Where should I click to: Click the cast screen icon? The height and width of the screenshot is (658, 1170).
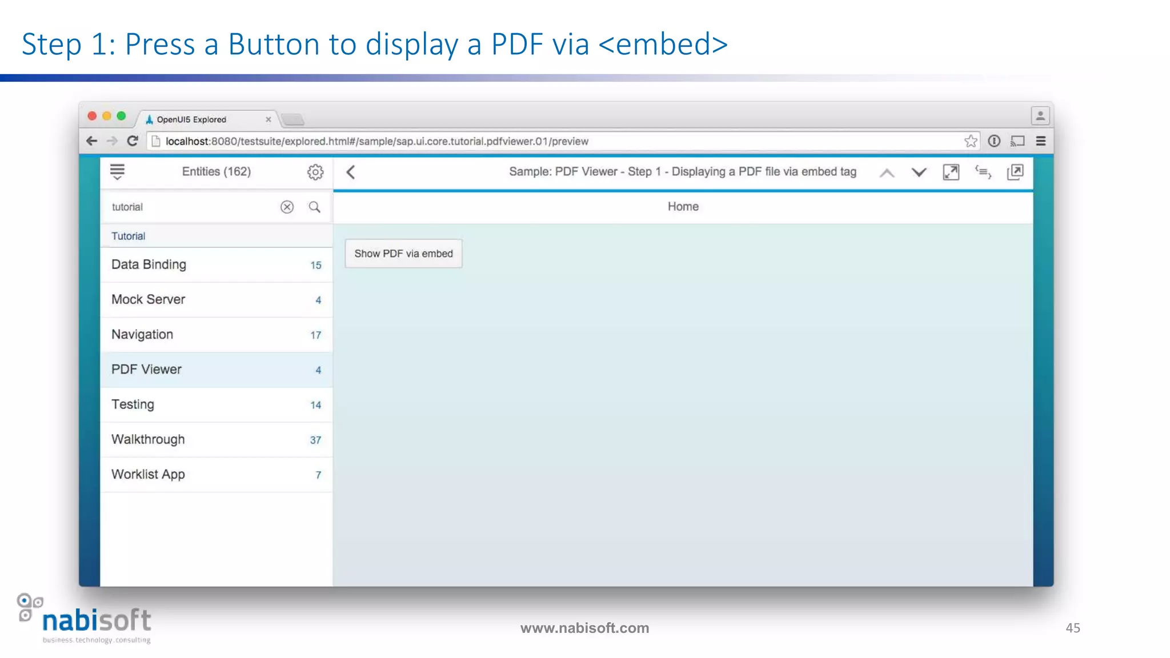(1017, 141)
